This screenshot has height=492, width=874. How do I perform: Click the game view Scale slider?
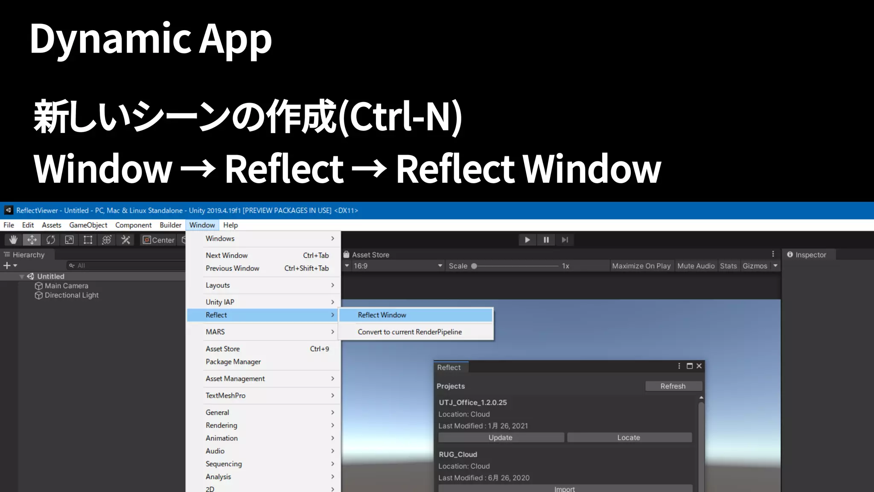pyautogui.click(x=516, y=266)
